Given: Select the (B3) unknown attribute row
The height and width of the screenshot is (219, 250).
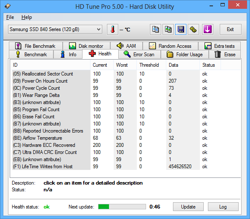Looking at the screenshot, I should coord(116,102).
